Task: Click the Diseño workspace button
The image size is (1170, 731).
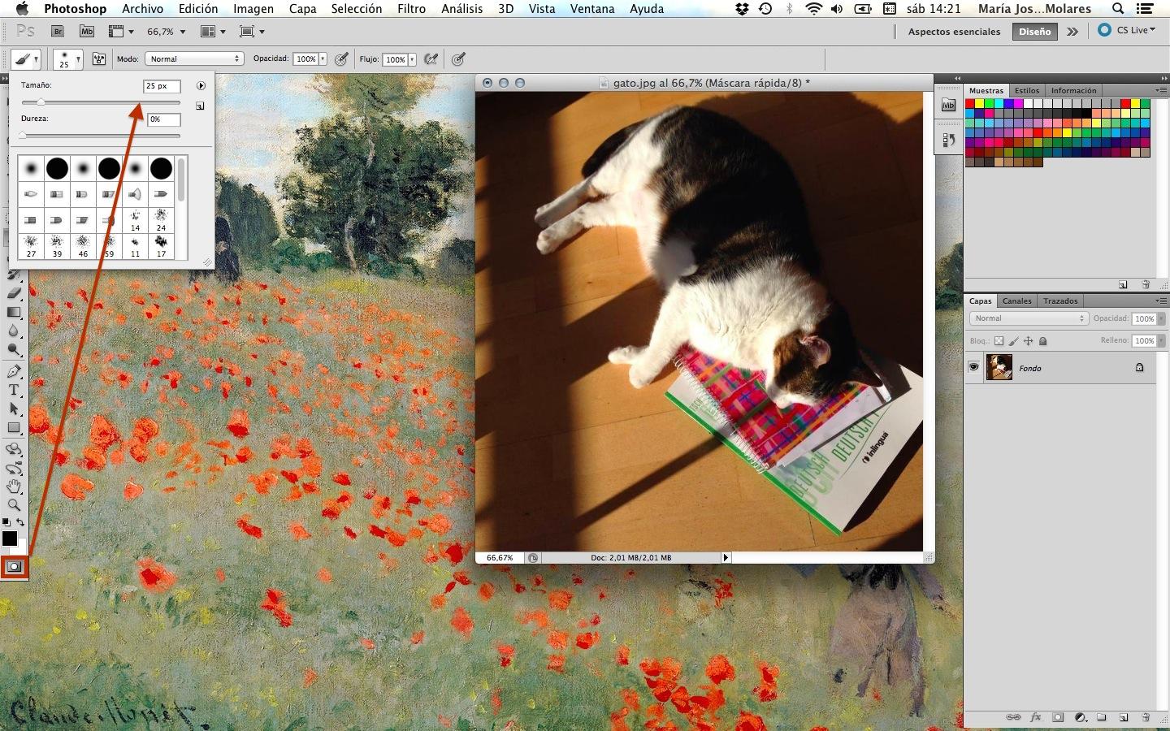Action: 1034,32
